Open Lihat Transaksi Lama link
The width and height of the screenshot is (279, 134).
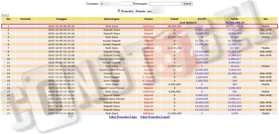coord(123,117)
